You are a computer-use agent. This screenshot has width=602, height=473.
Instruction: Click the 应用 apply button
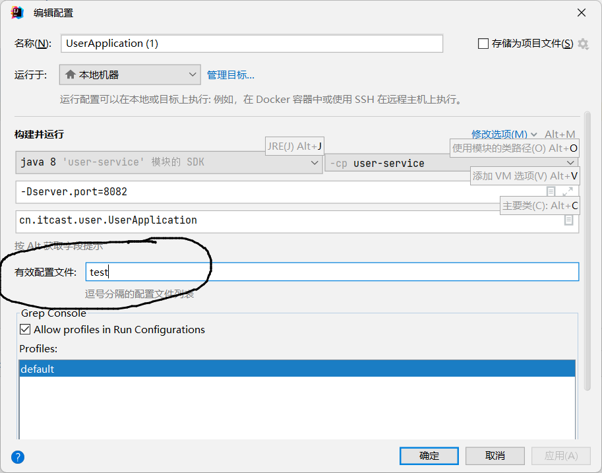pyautogui.click(x=561, y=456)
